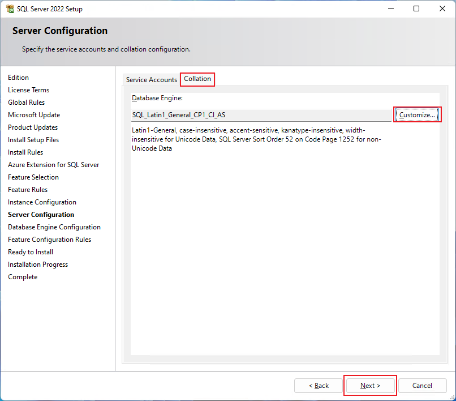Select Install Setup Files step
The width and height of the screenshot is (456, 401).
(x=33, y=140)
